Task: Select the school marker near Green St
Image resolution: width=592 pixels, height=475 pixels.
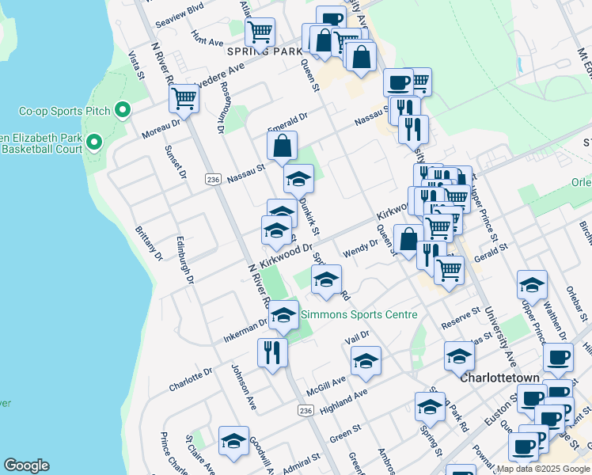Action: 430,407
